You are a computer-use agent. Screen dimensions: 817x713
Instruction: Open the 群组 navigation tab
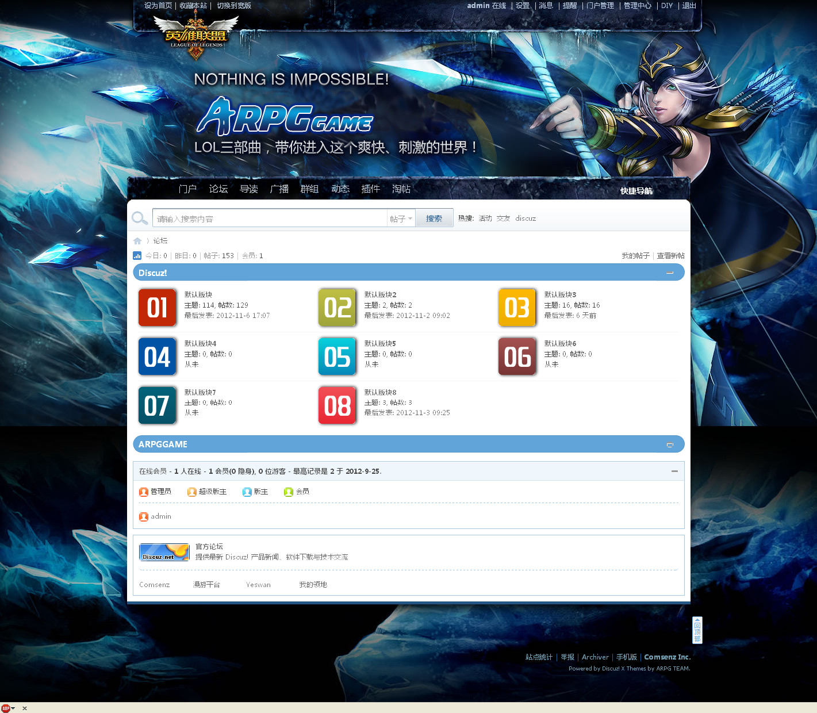(310, 189)
